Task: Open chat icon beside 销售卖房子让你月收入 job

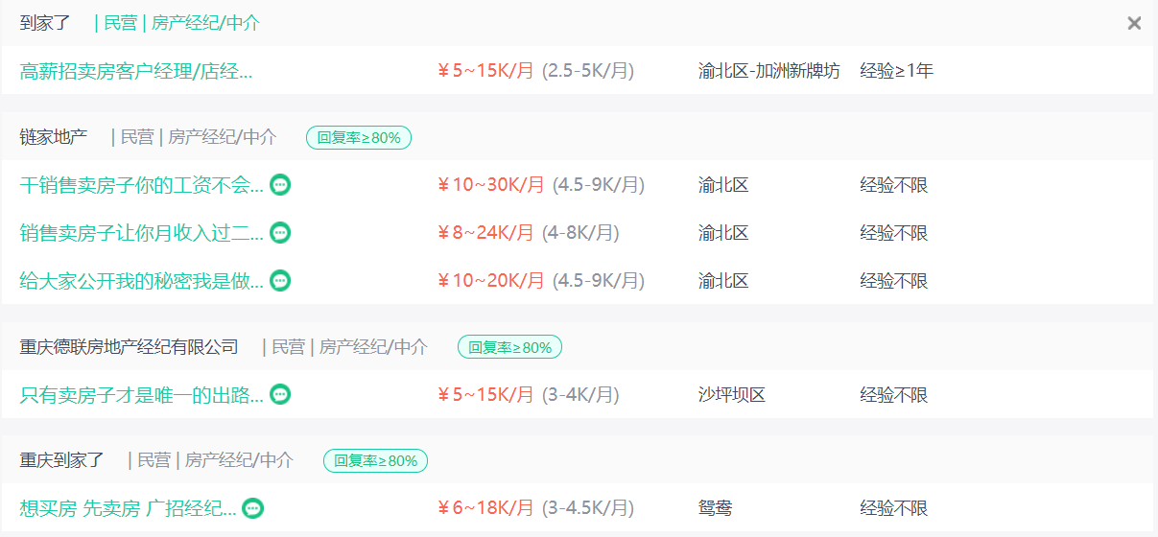Action: pos(280,233)
